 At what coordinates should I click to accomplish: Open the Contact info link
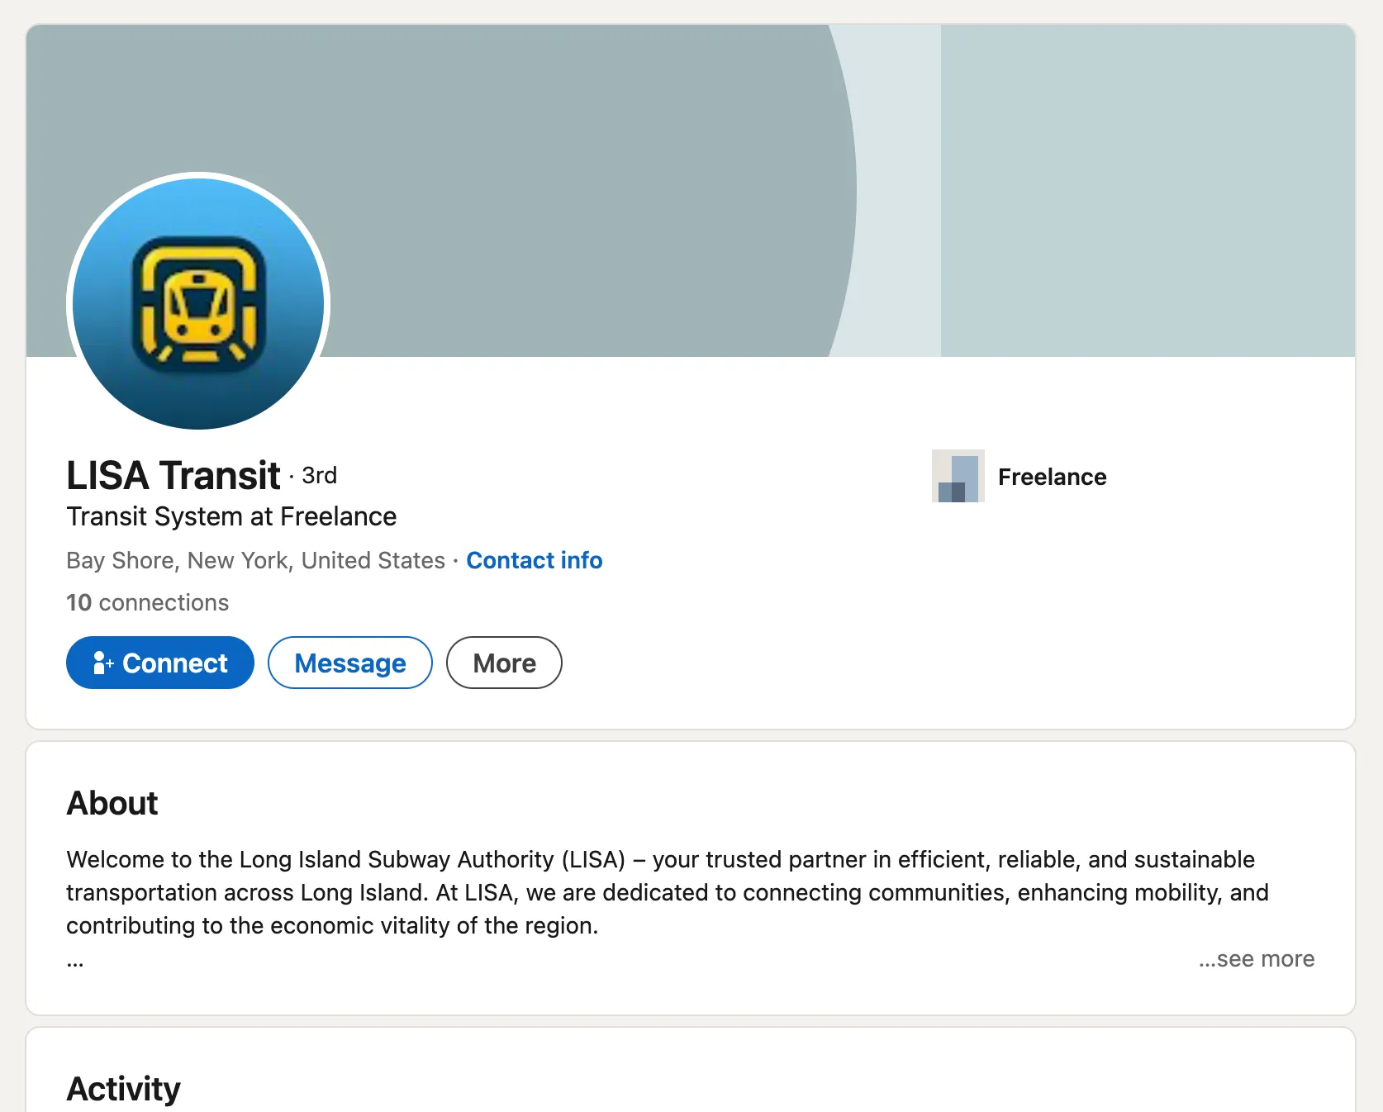coord(534,560)
